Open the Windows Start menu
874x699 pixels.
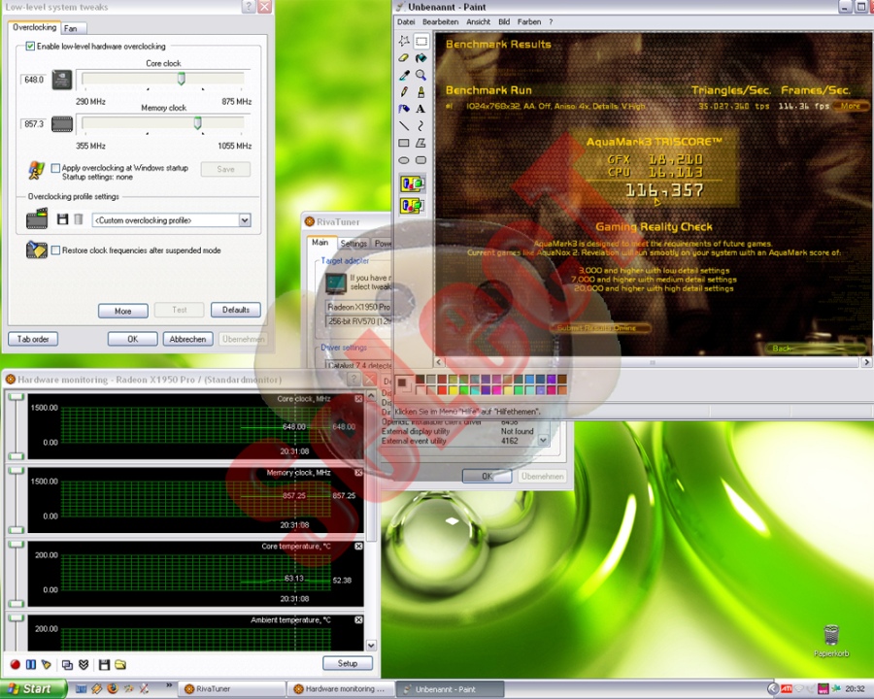(32, 689)
